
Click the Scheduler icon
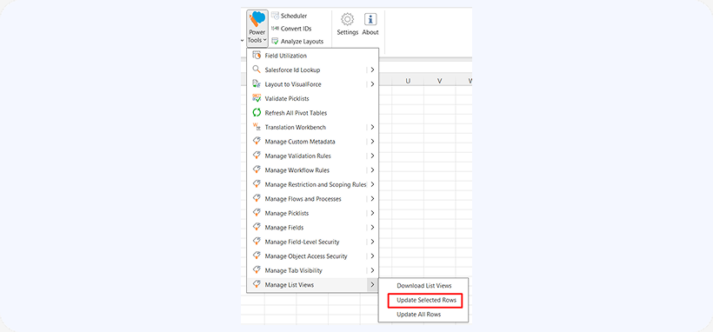pyautogui.click(x=275, y=16)
